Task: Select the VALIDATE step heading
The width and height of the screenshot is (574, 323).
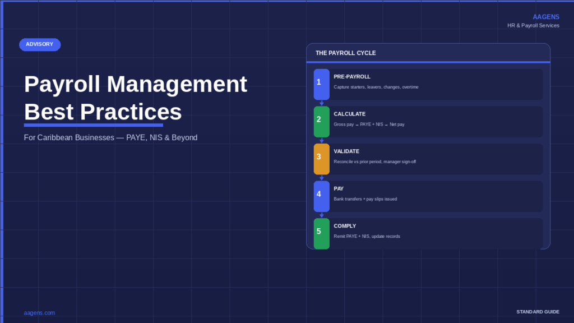Action: [x=346, y=151]
